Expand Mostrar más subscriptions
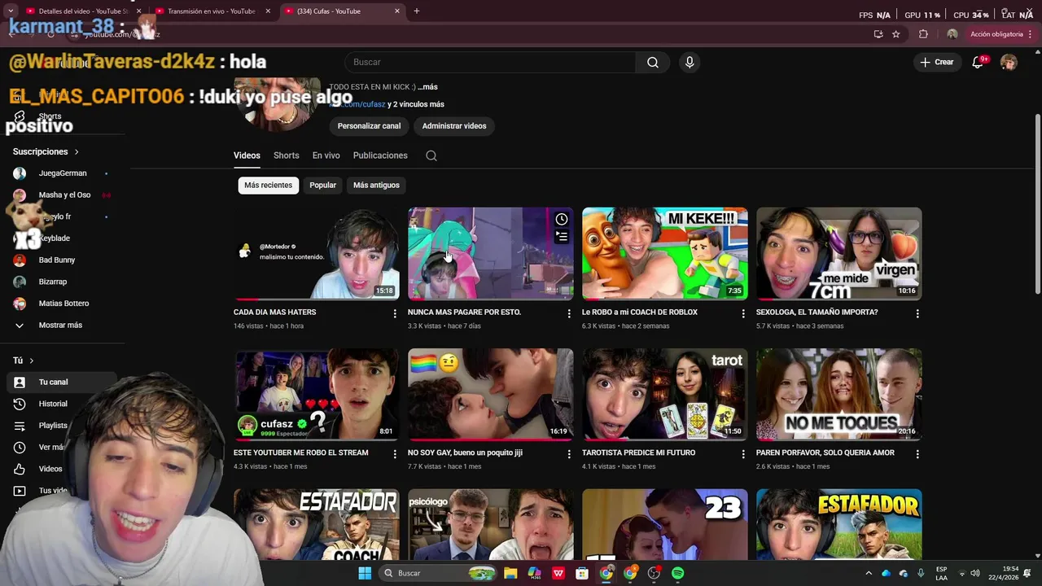 click(x=60, y=326)
